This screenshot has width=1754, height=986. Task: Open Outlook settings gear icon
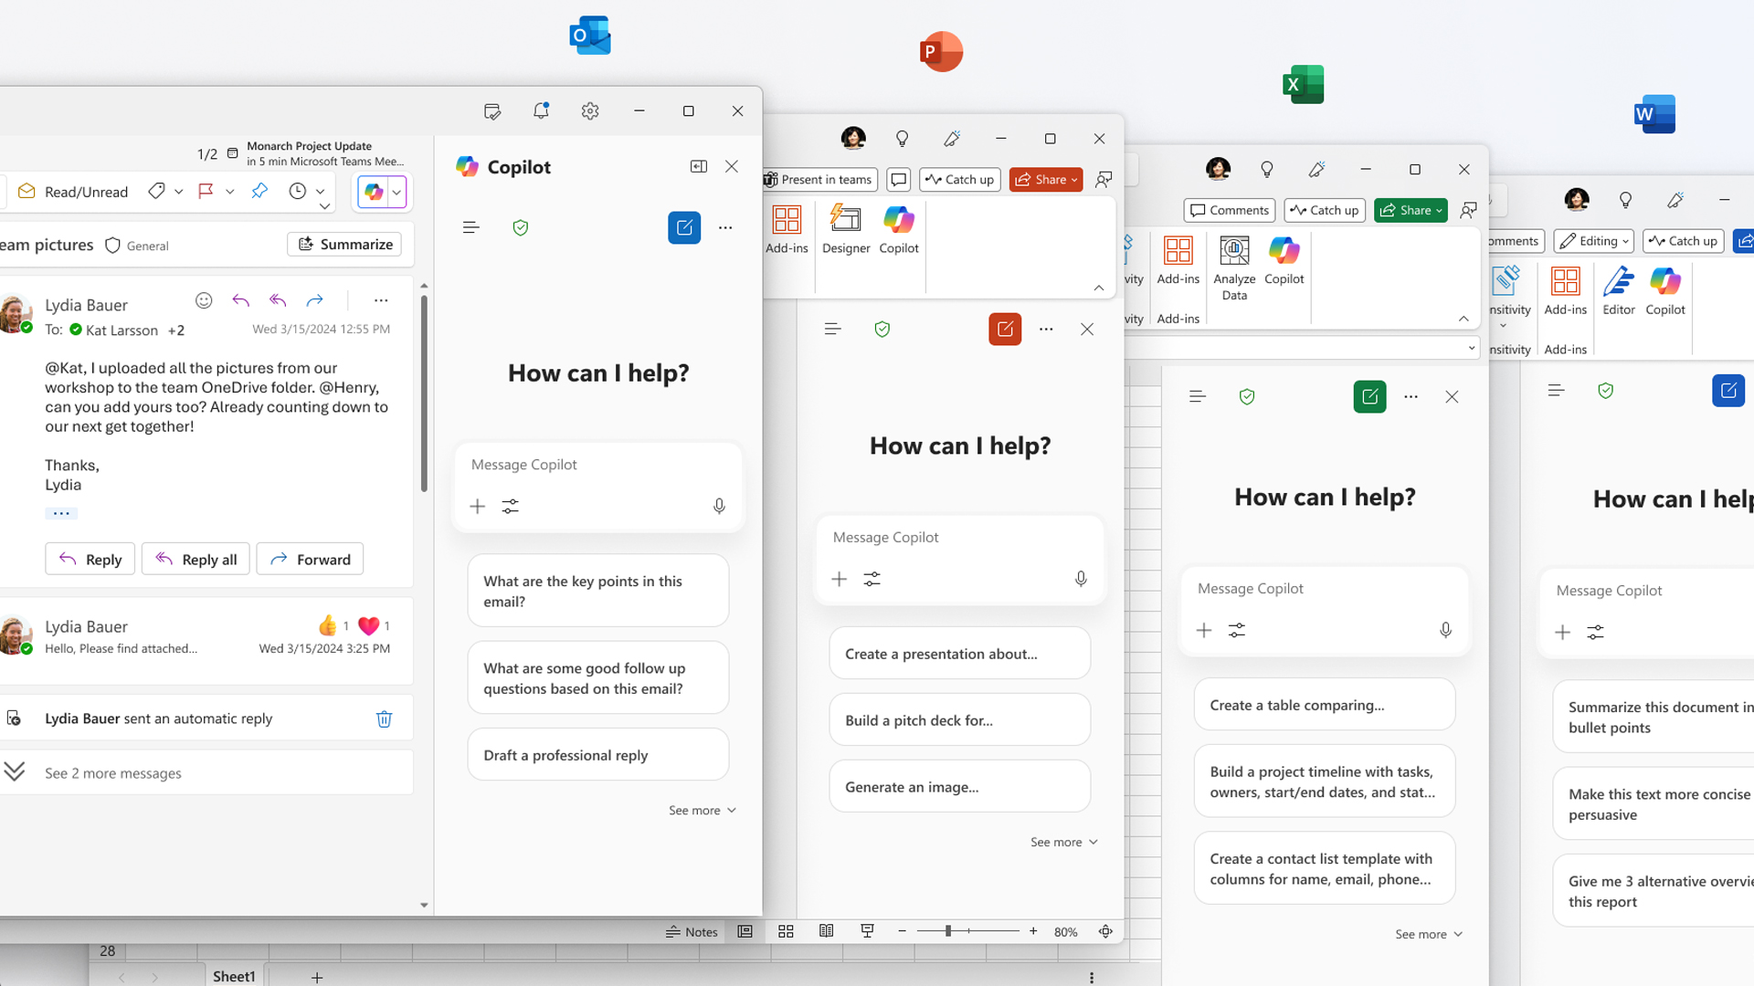coord(590,110)
